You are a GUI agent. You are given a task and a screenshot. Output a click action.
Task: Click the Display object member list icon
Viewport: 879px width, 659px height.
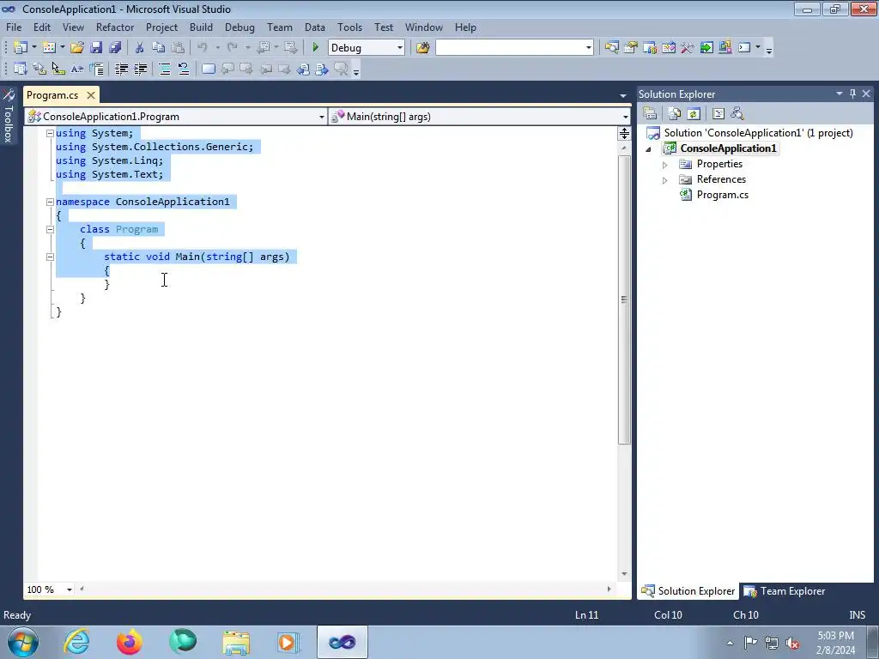(x=21, y=69)
